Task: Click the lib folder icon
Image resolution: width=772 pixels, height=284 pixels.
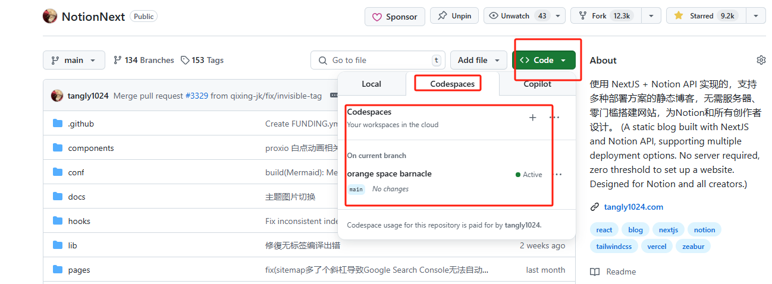Action: tap(58, 245)
